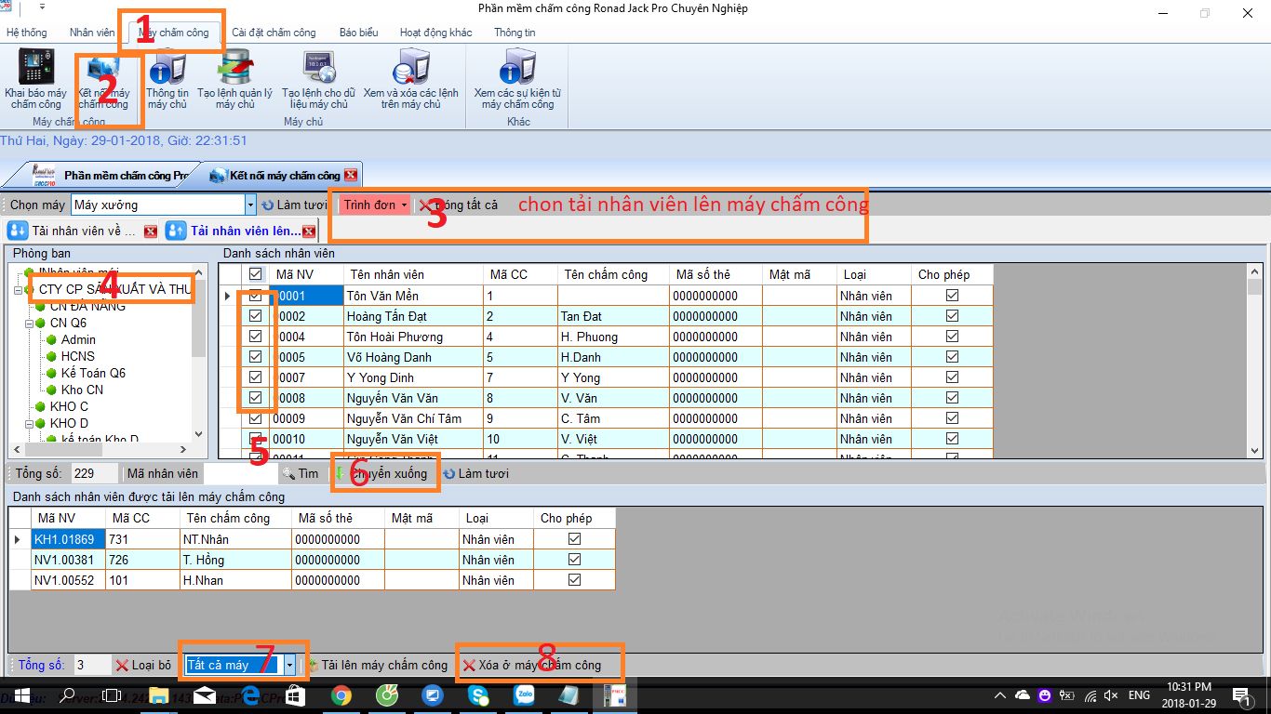Open Khai báo máy chấm công ribbon icon
The image size is (1271, 714).
pos(35,78)
